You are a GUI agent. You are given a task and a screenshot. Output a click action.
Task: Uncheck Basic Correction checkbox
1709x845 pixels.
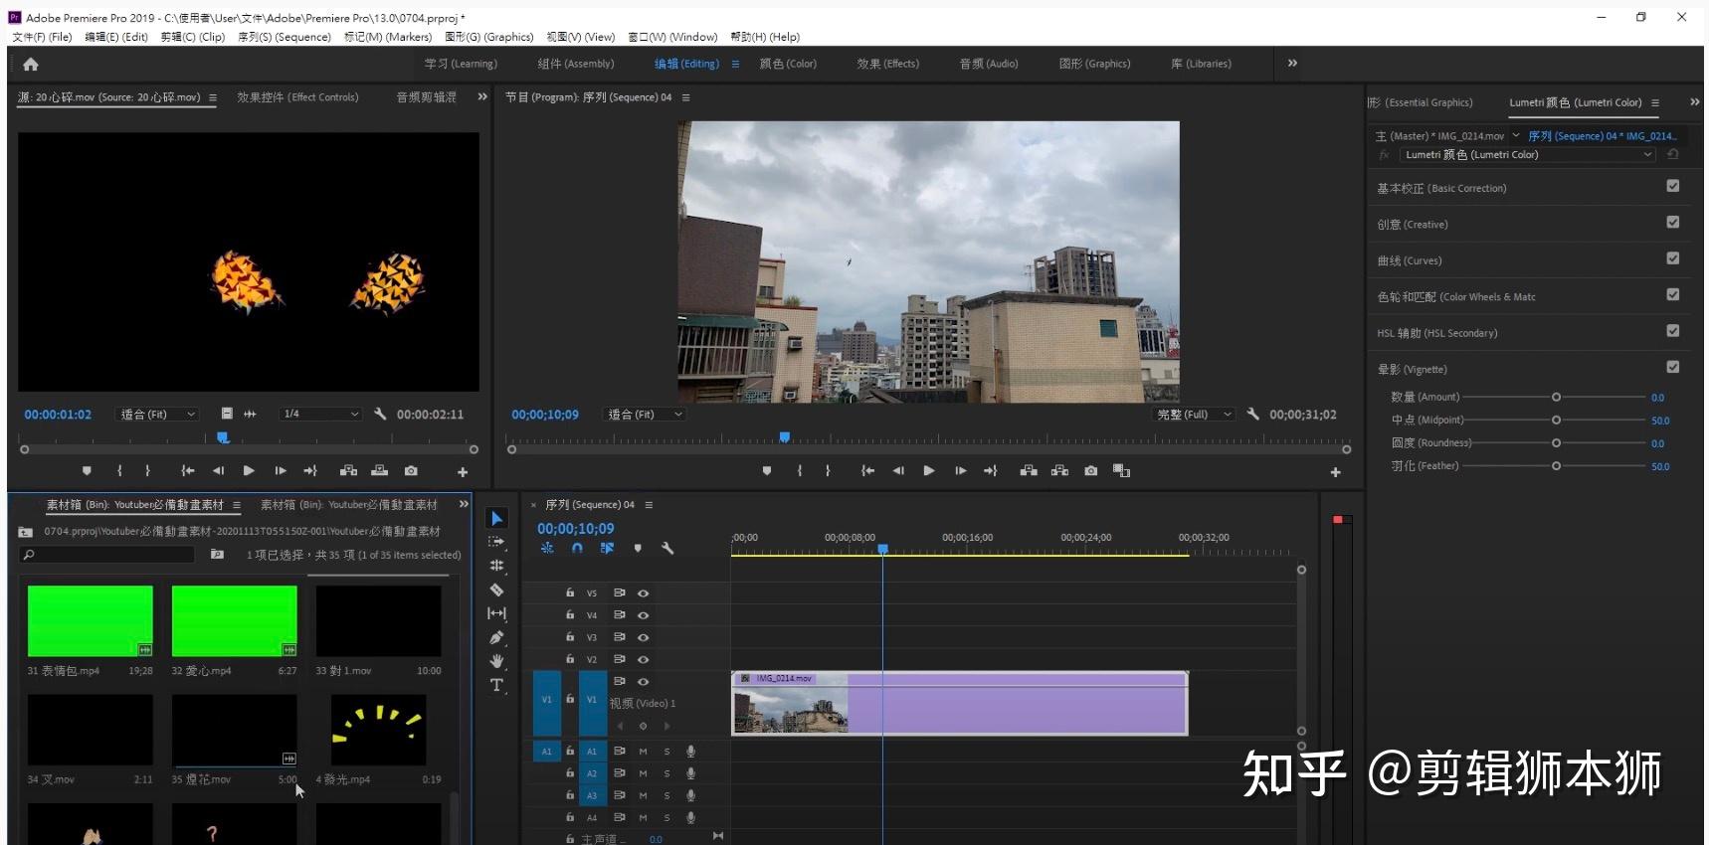pos(1673,186)
